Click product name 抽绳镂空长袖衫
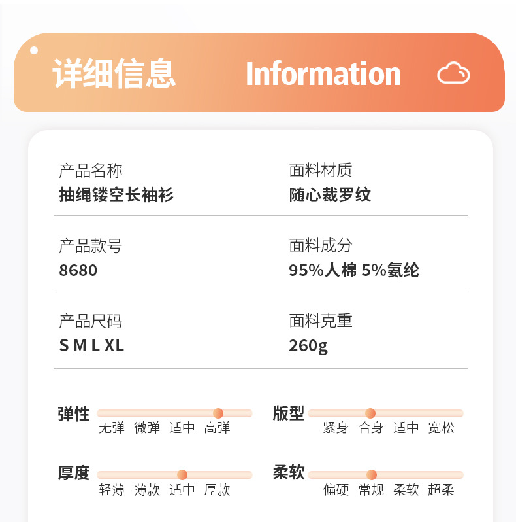This screenshot has height=522, width=516. coord(116,195)
